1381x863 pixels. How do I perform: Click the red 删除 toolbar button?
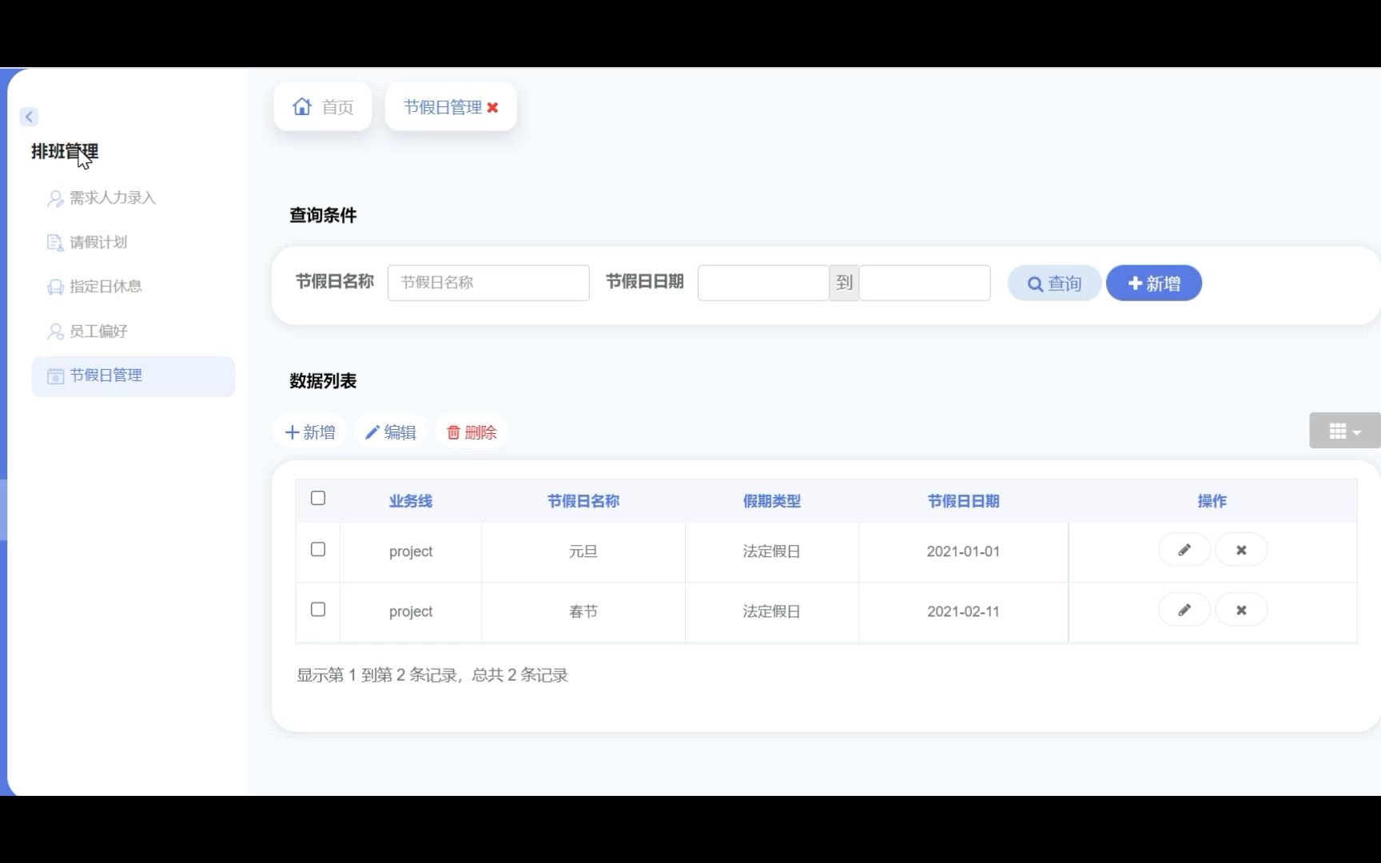(472, 432)
